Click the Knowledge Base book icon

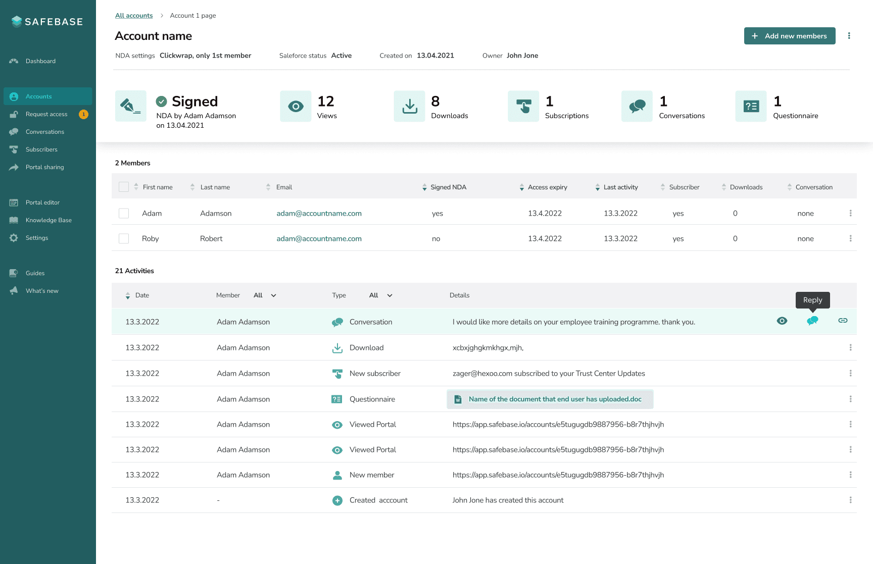point(14,220)
